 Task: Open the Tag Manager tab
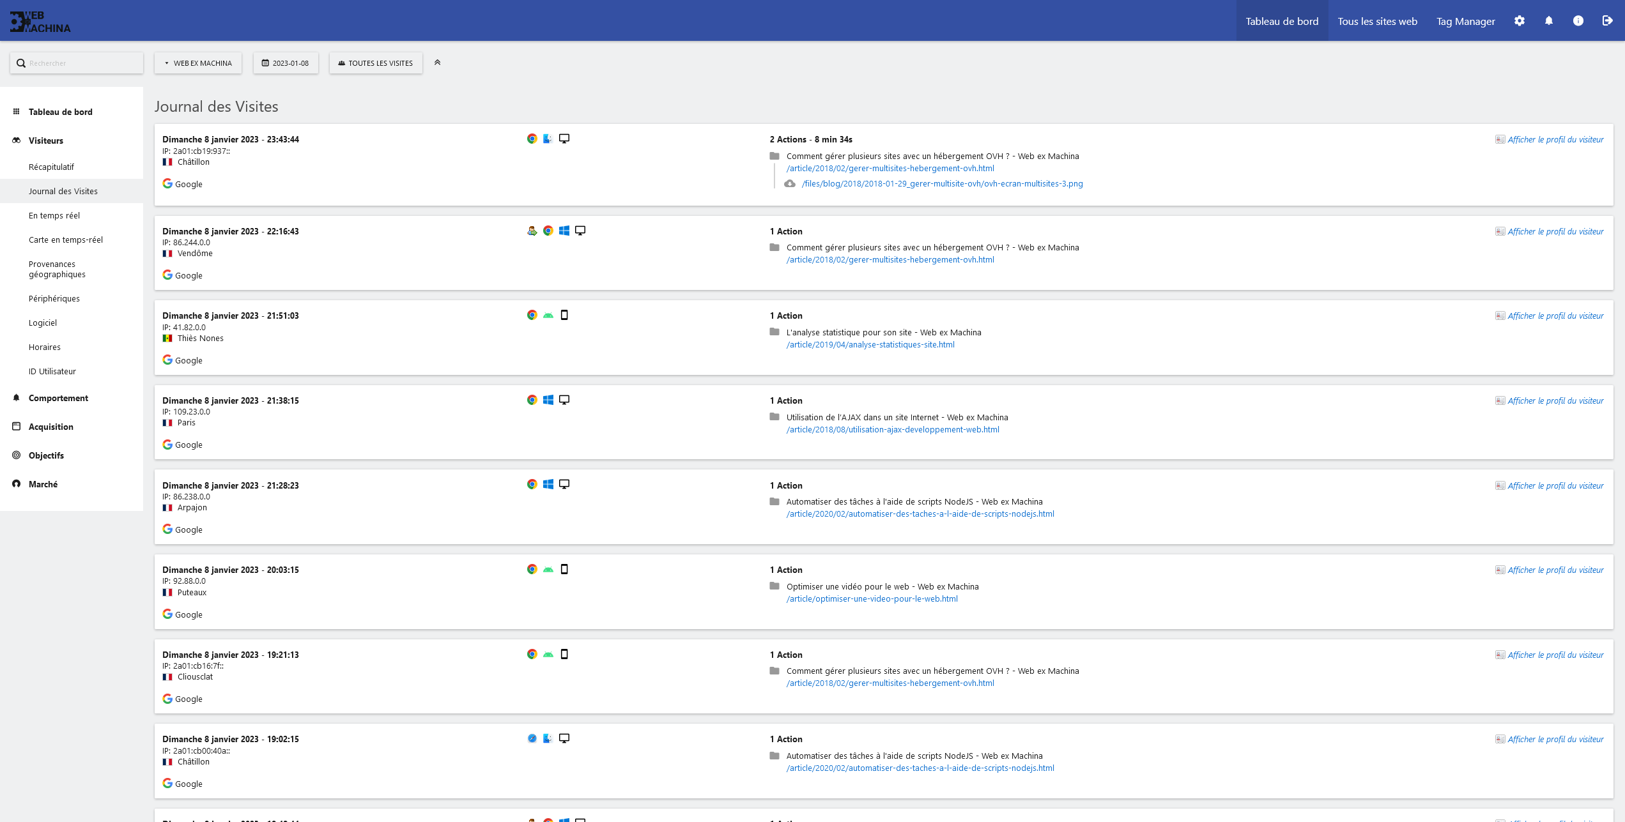click(1466, 21)
